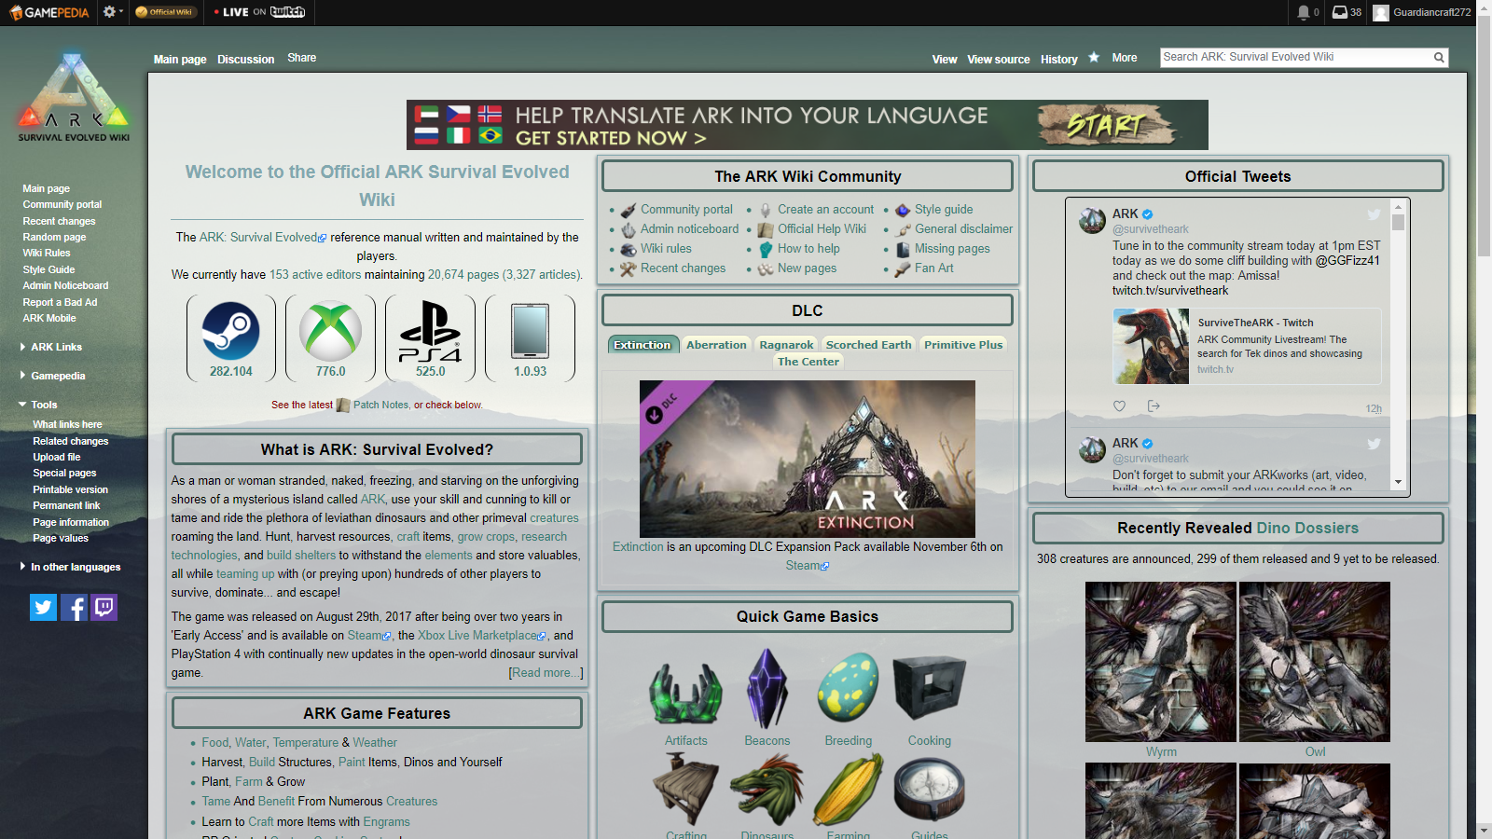Expand In other languages section

point(71,567)
